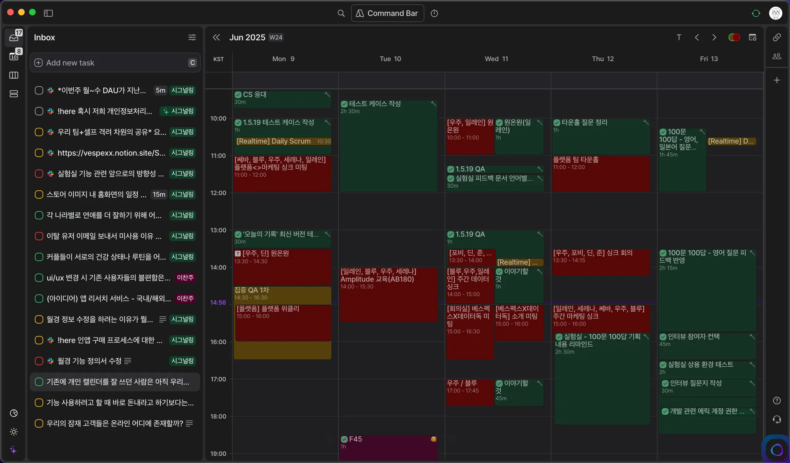Open the Command Bar button
Image resolution: width=790 pixels, height=463 pixels.
pos(387,13)
